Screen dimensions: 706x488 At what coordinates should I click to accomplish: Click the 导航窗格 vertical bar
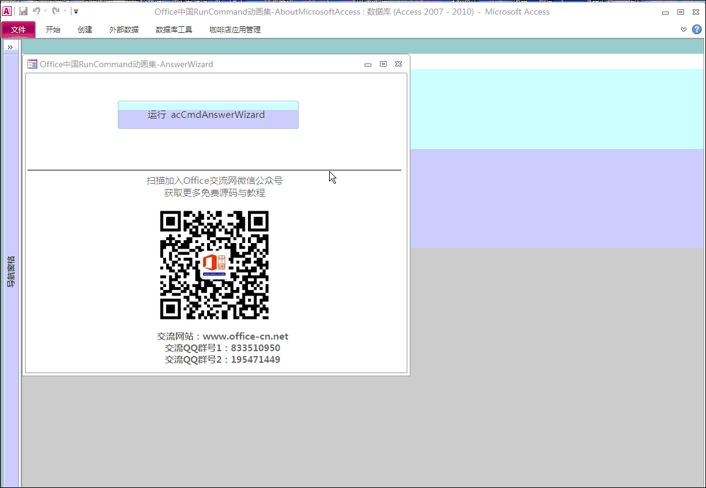[x=11, y=271]
